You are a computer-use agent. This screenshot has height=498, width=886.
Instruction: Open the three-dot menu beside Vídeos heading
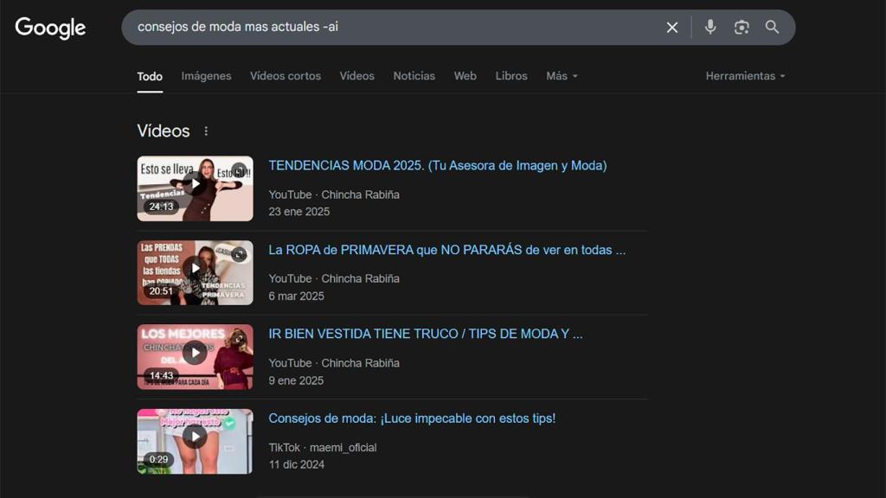coord(207,131)
